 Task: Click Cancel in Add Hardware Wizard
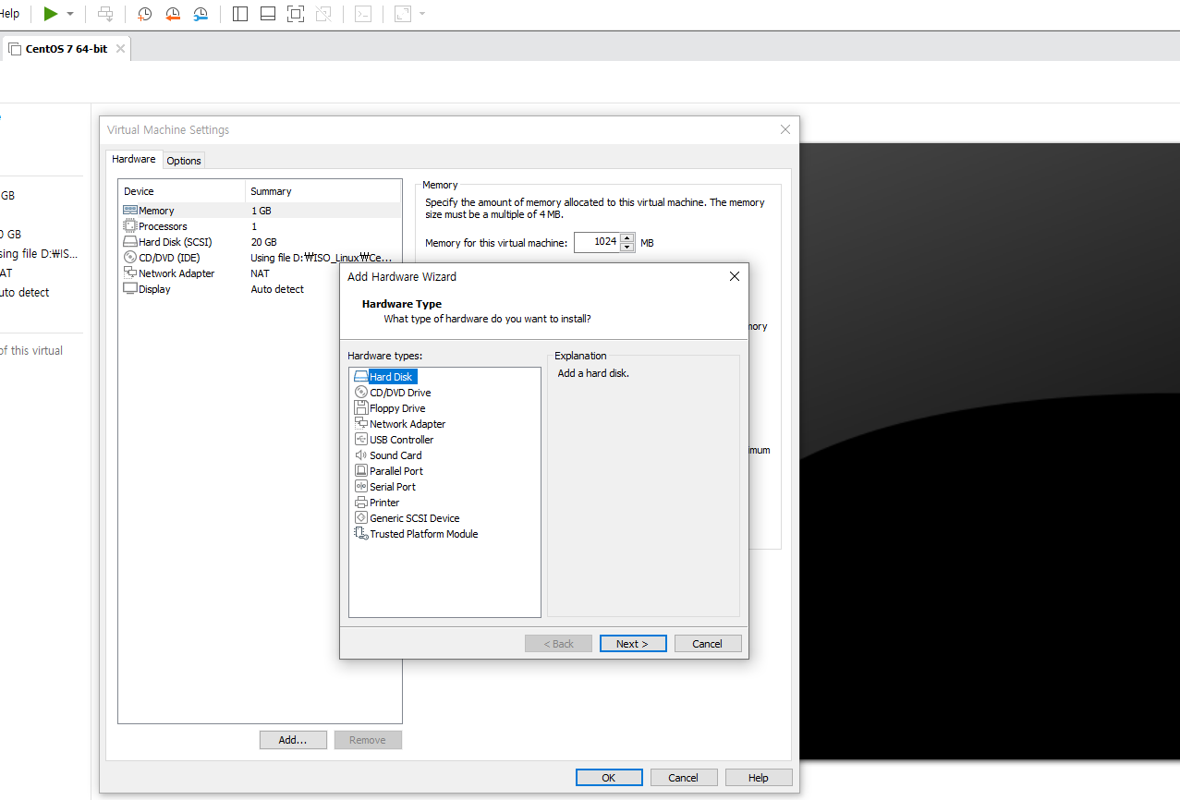pyautogui.click(x=708, y=644)
